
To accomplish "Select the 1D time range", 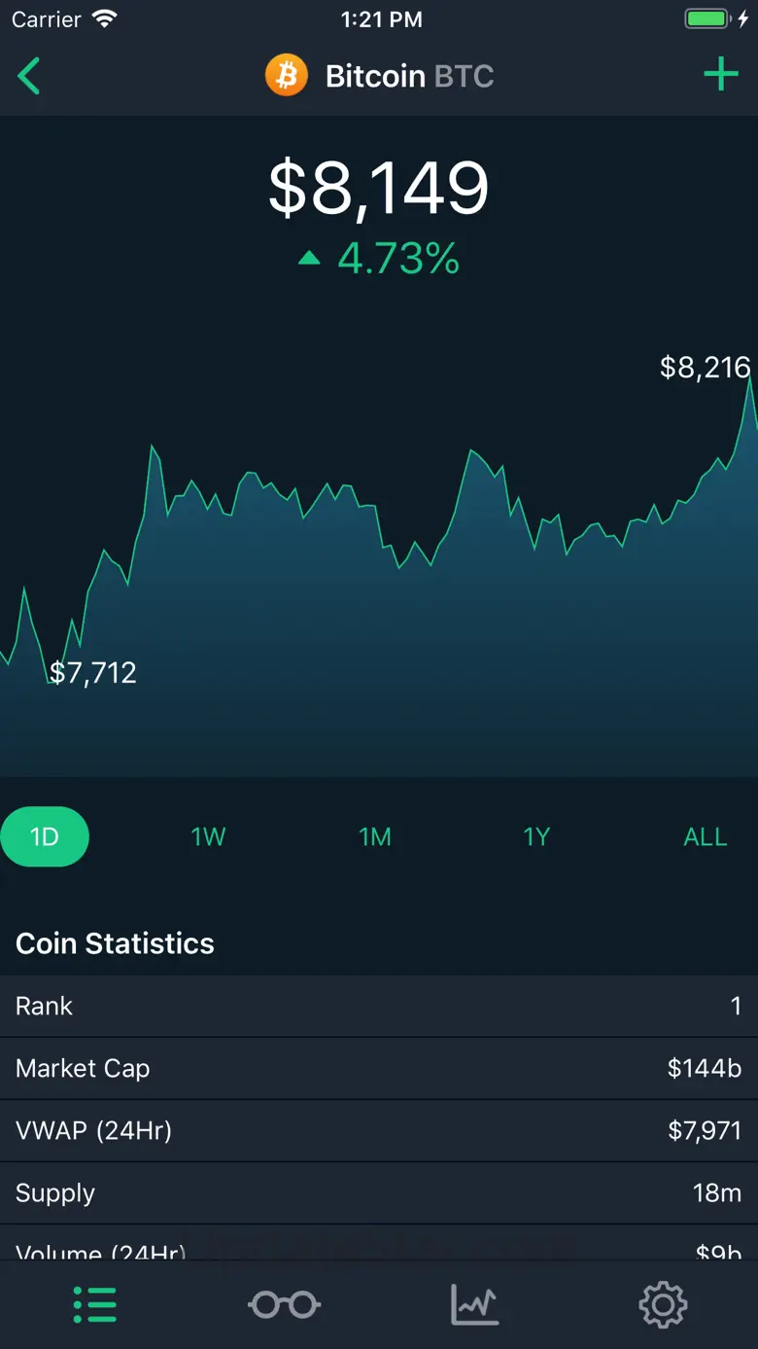I will point(45,836).
